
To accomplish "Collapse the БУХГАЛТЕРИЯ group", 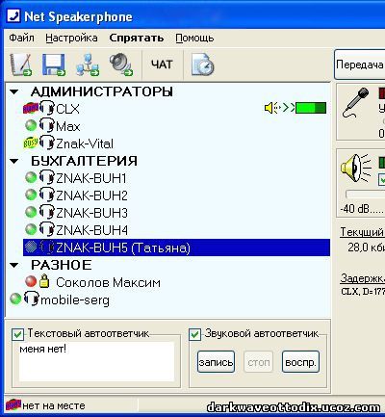I will (14, 161).
